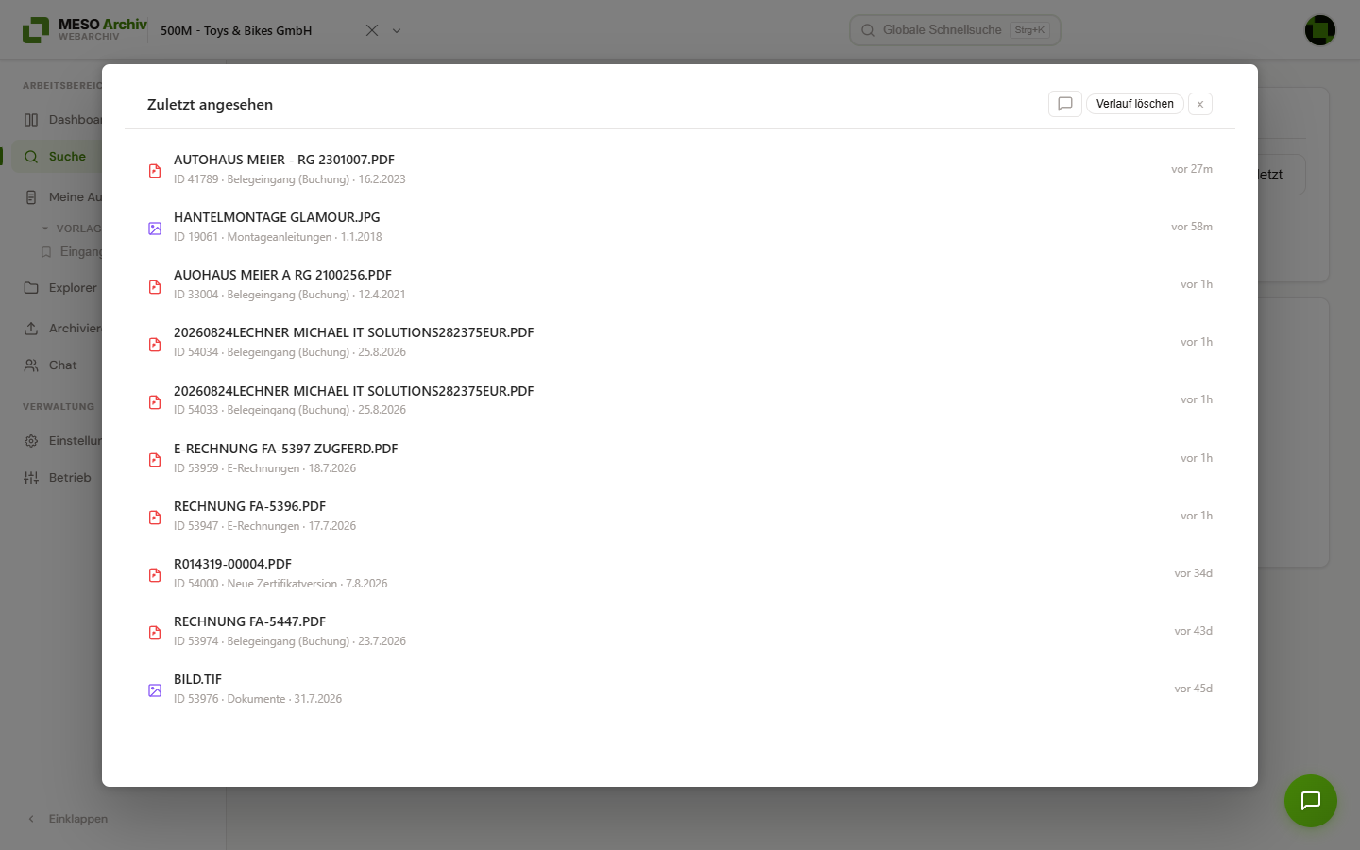Close the Zuletzt angesehen dialog

click(x=1200, y=104)
